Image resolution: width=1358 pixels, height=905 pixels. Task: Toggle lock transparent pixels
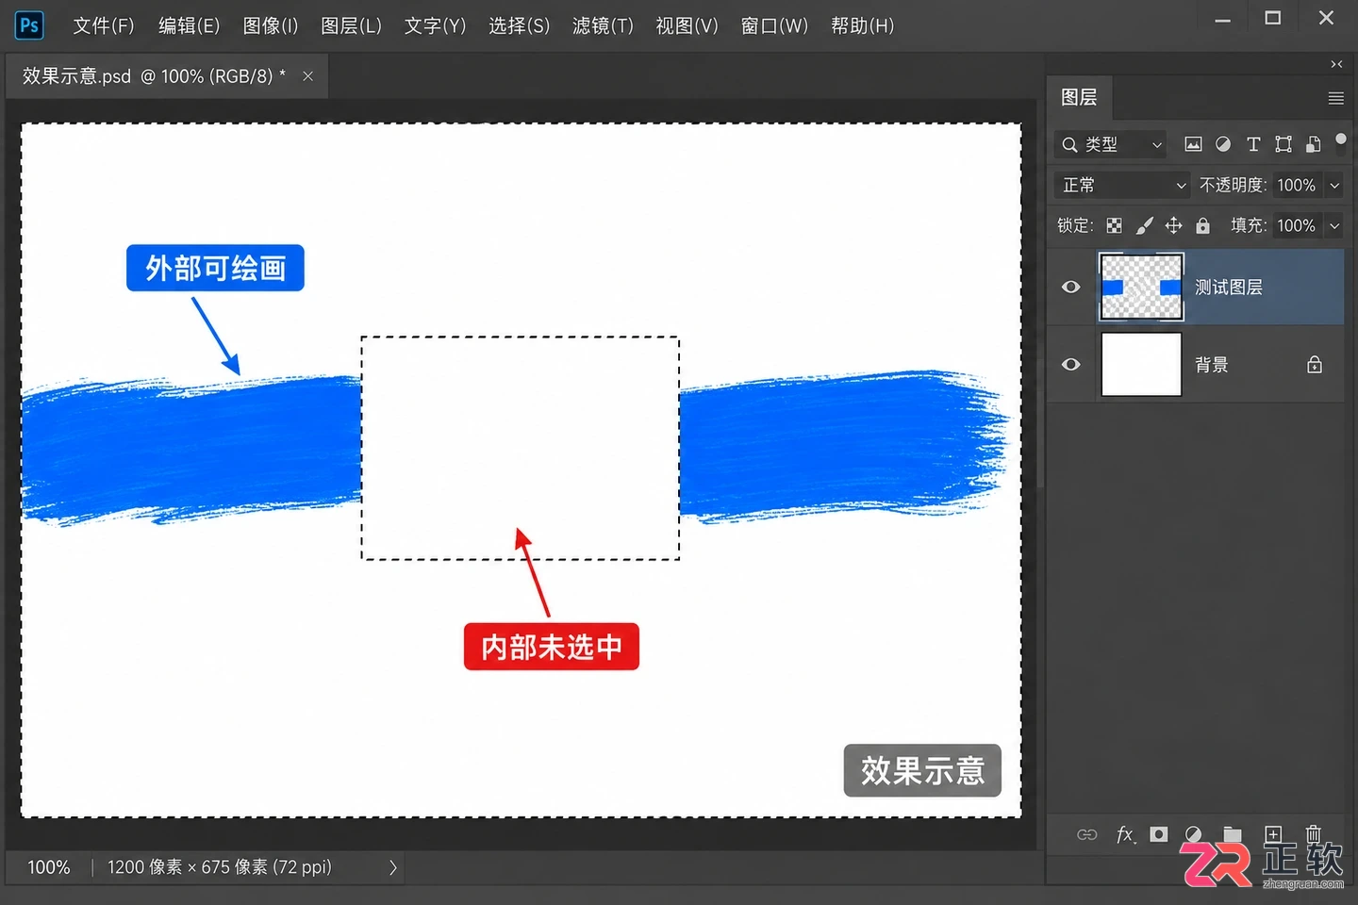point(1115,225)
